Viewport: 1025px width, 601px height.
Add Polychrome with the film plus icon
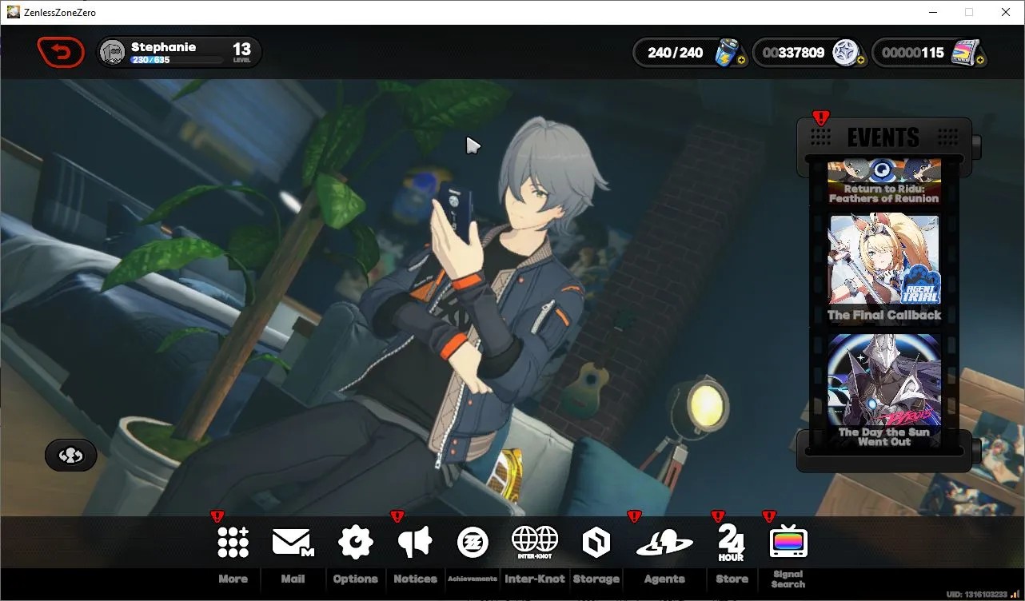[979, 59]
